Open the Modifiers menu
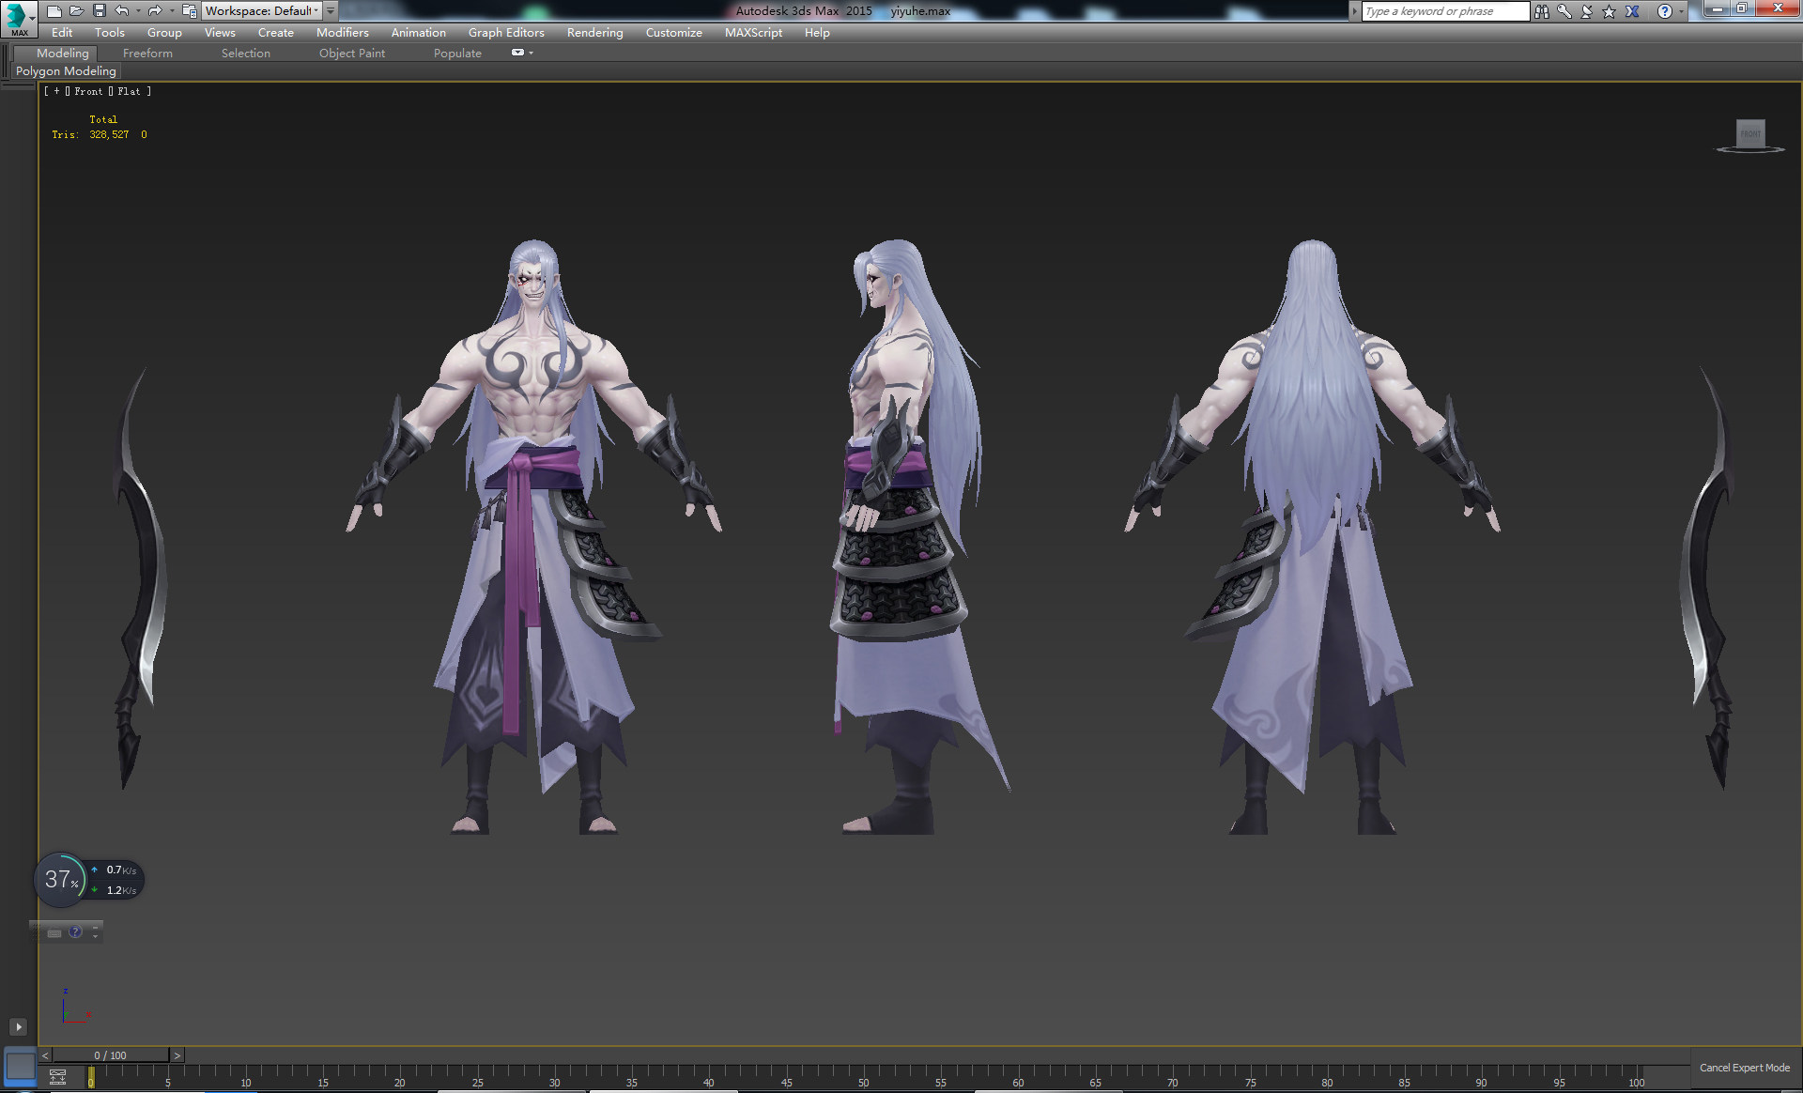Viewport: 1803px width, 1093px height. pos(342,32)
